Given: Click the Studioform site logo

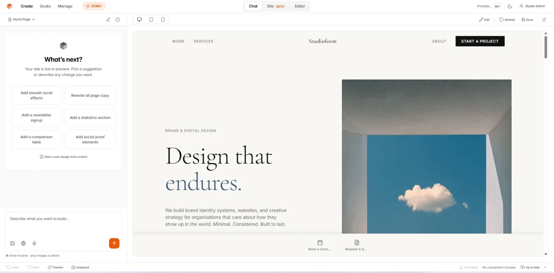Looking at the screenshot, I should point(322,41).
